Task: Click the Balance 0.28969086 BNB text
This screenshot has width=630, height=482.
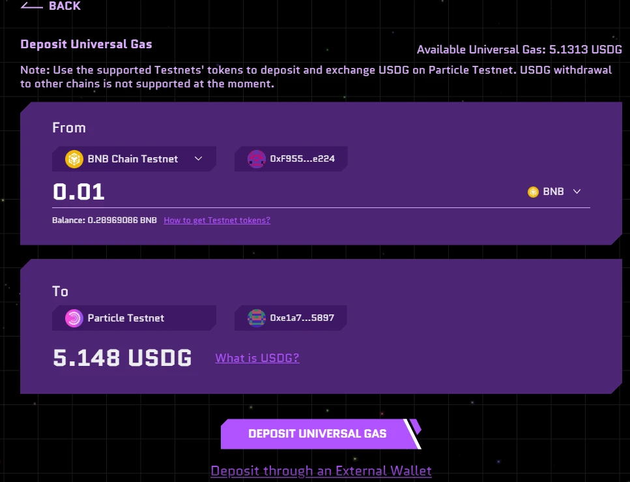Action: (104, 220)
